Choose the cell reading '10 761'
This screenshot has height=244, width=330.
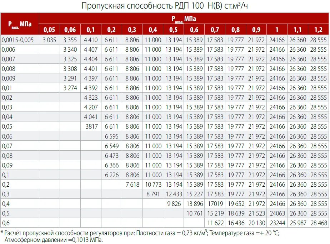click(195, 213)
